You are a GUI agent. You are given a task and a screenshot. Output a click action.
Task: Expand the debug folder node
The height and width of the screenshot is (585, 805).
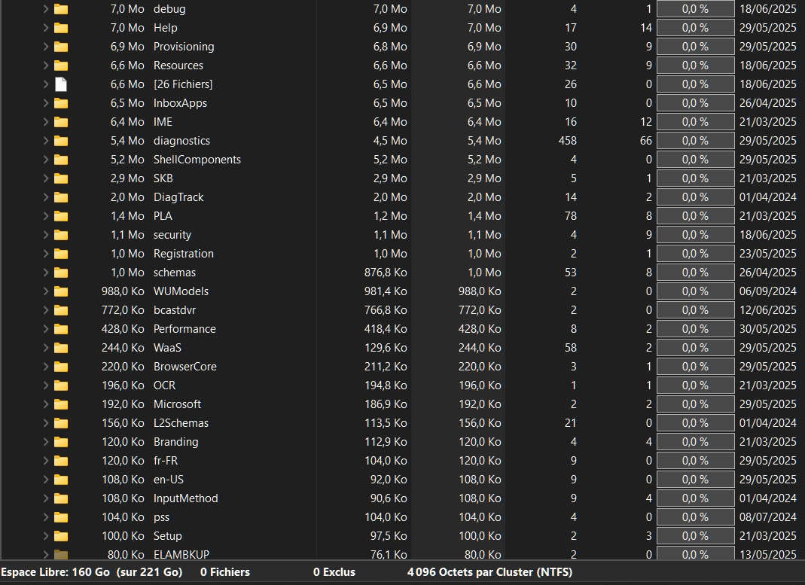tap(46, 9)
